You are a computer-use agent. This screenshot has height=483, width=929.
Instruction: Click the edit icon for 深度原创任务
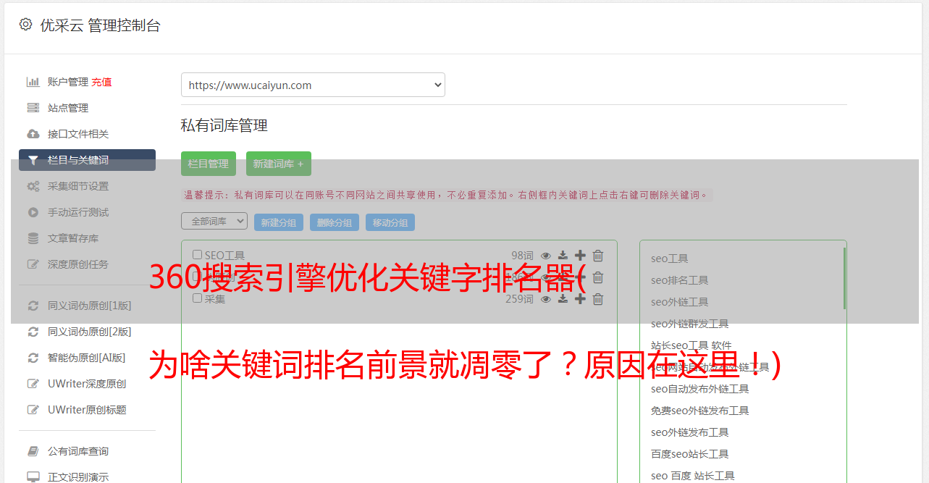[x=33, y=264]
